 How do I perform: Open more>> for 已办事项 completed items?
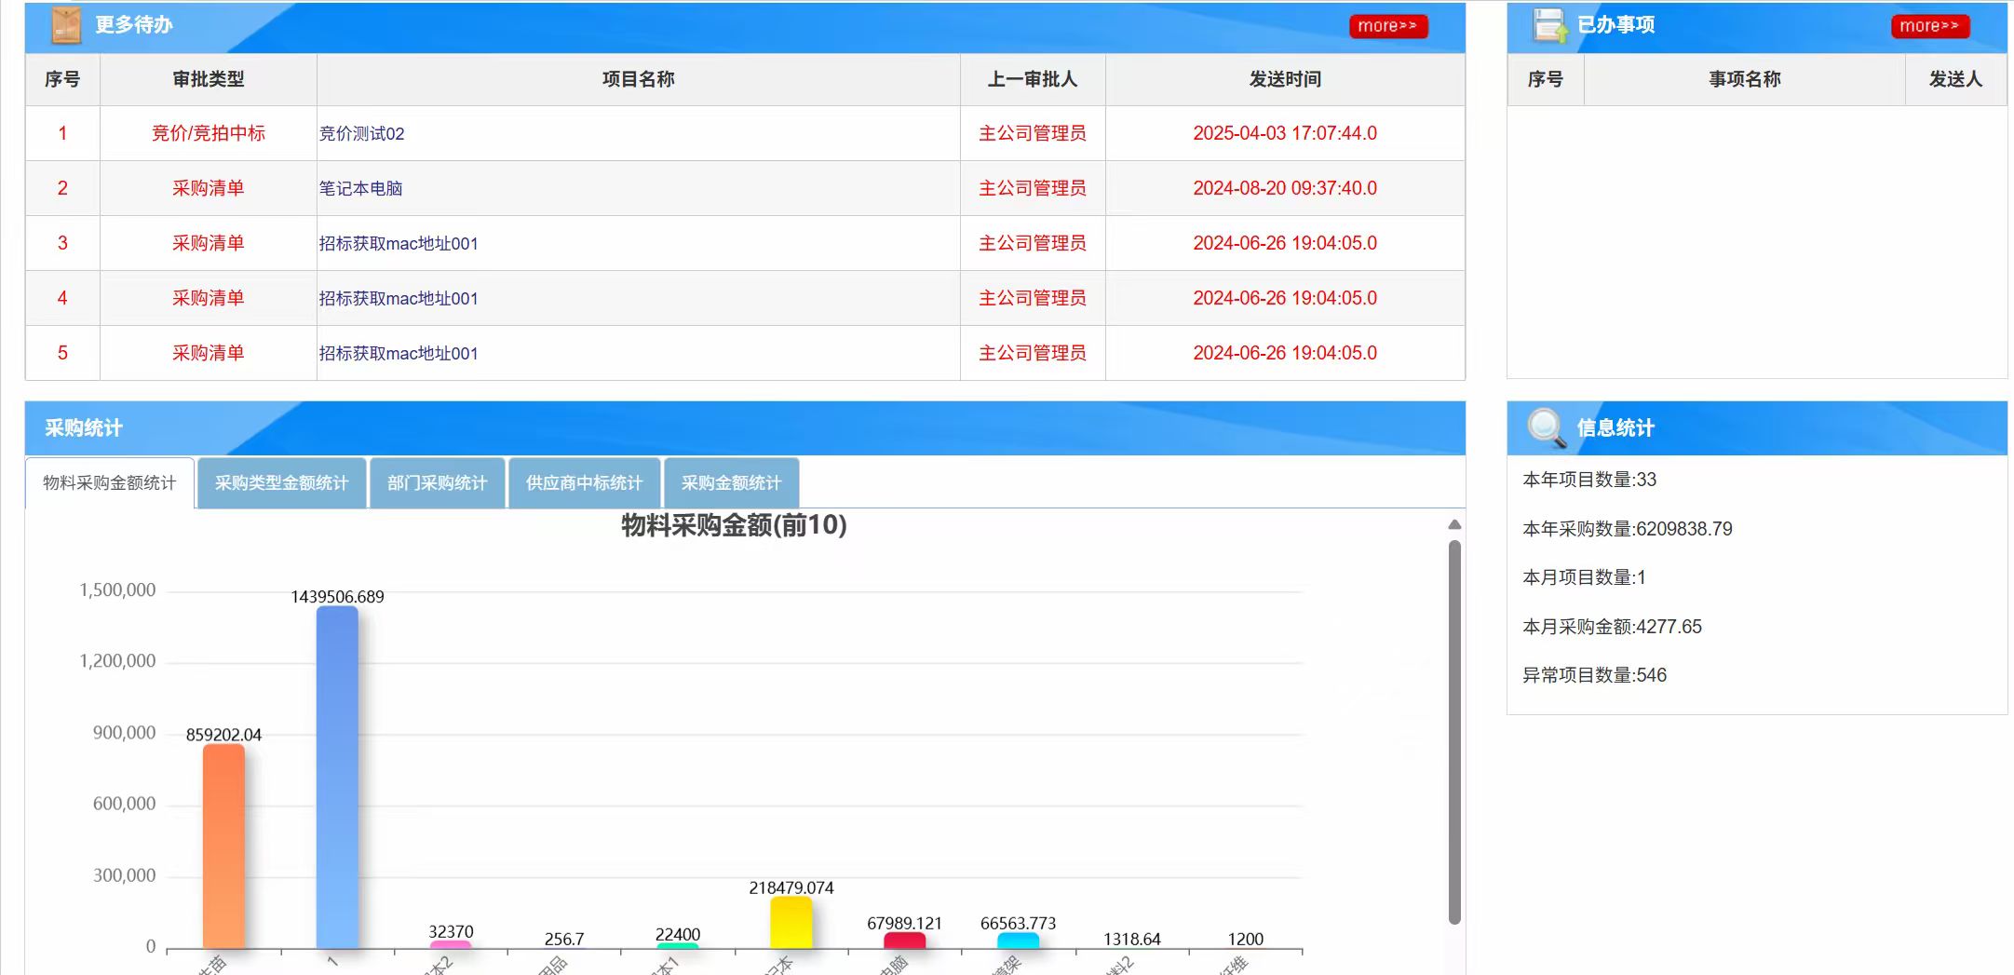tap(1929, 26)
